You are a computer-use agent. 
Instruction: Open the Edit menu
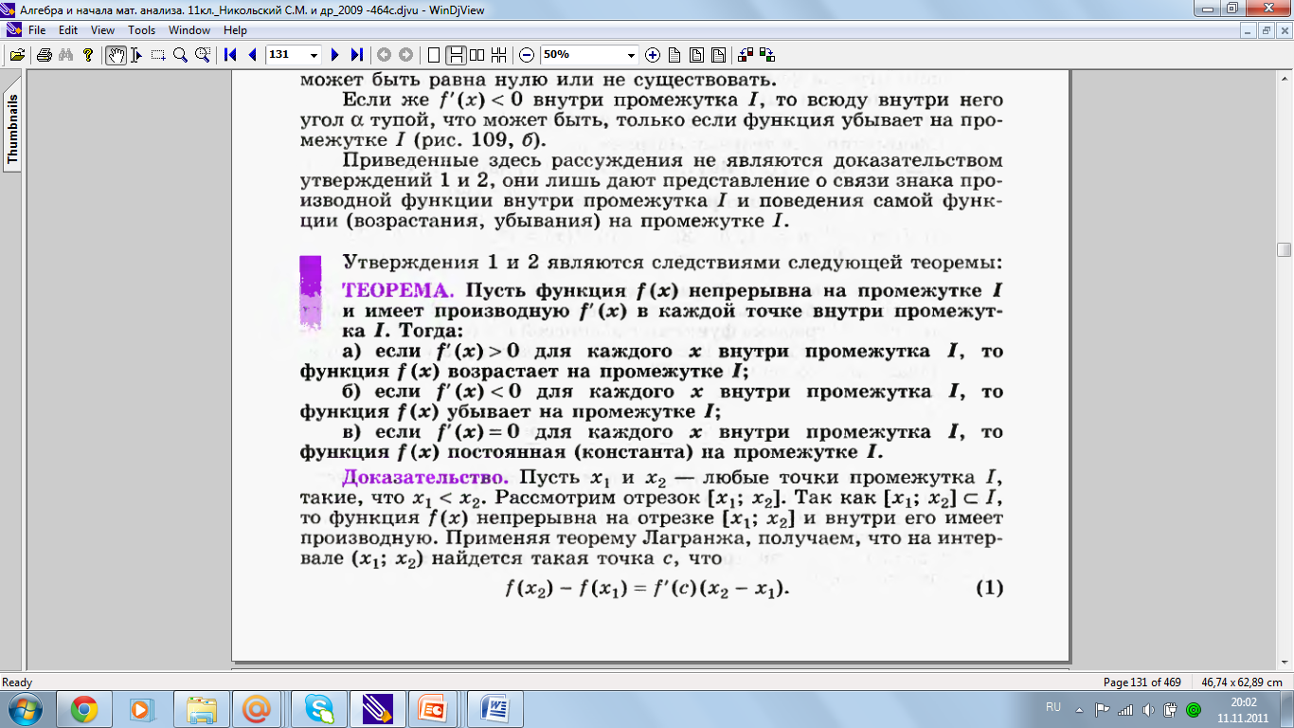68,30
